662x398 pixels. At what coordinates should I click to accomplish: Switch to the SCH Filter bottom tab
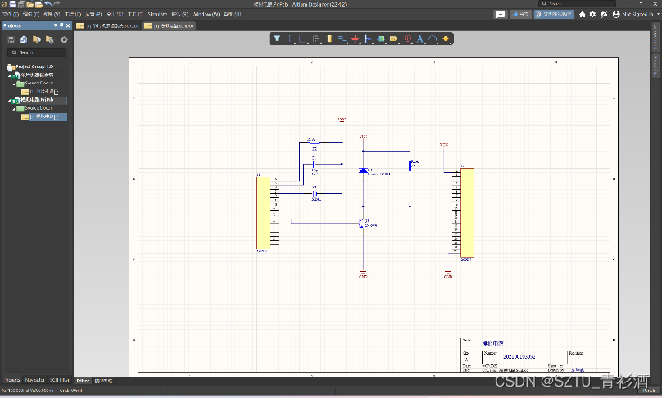60,380
